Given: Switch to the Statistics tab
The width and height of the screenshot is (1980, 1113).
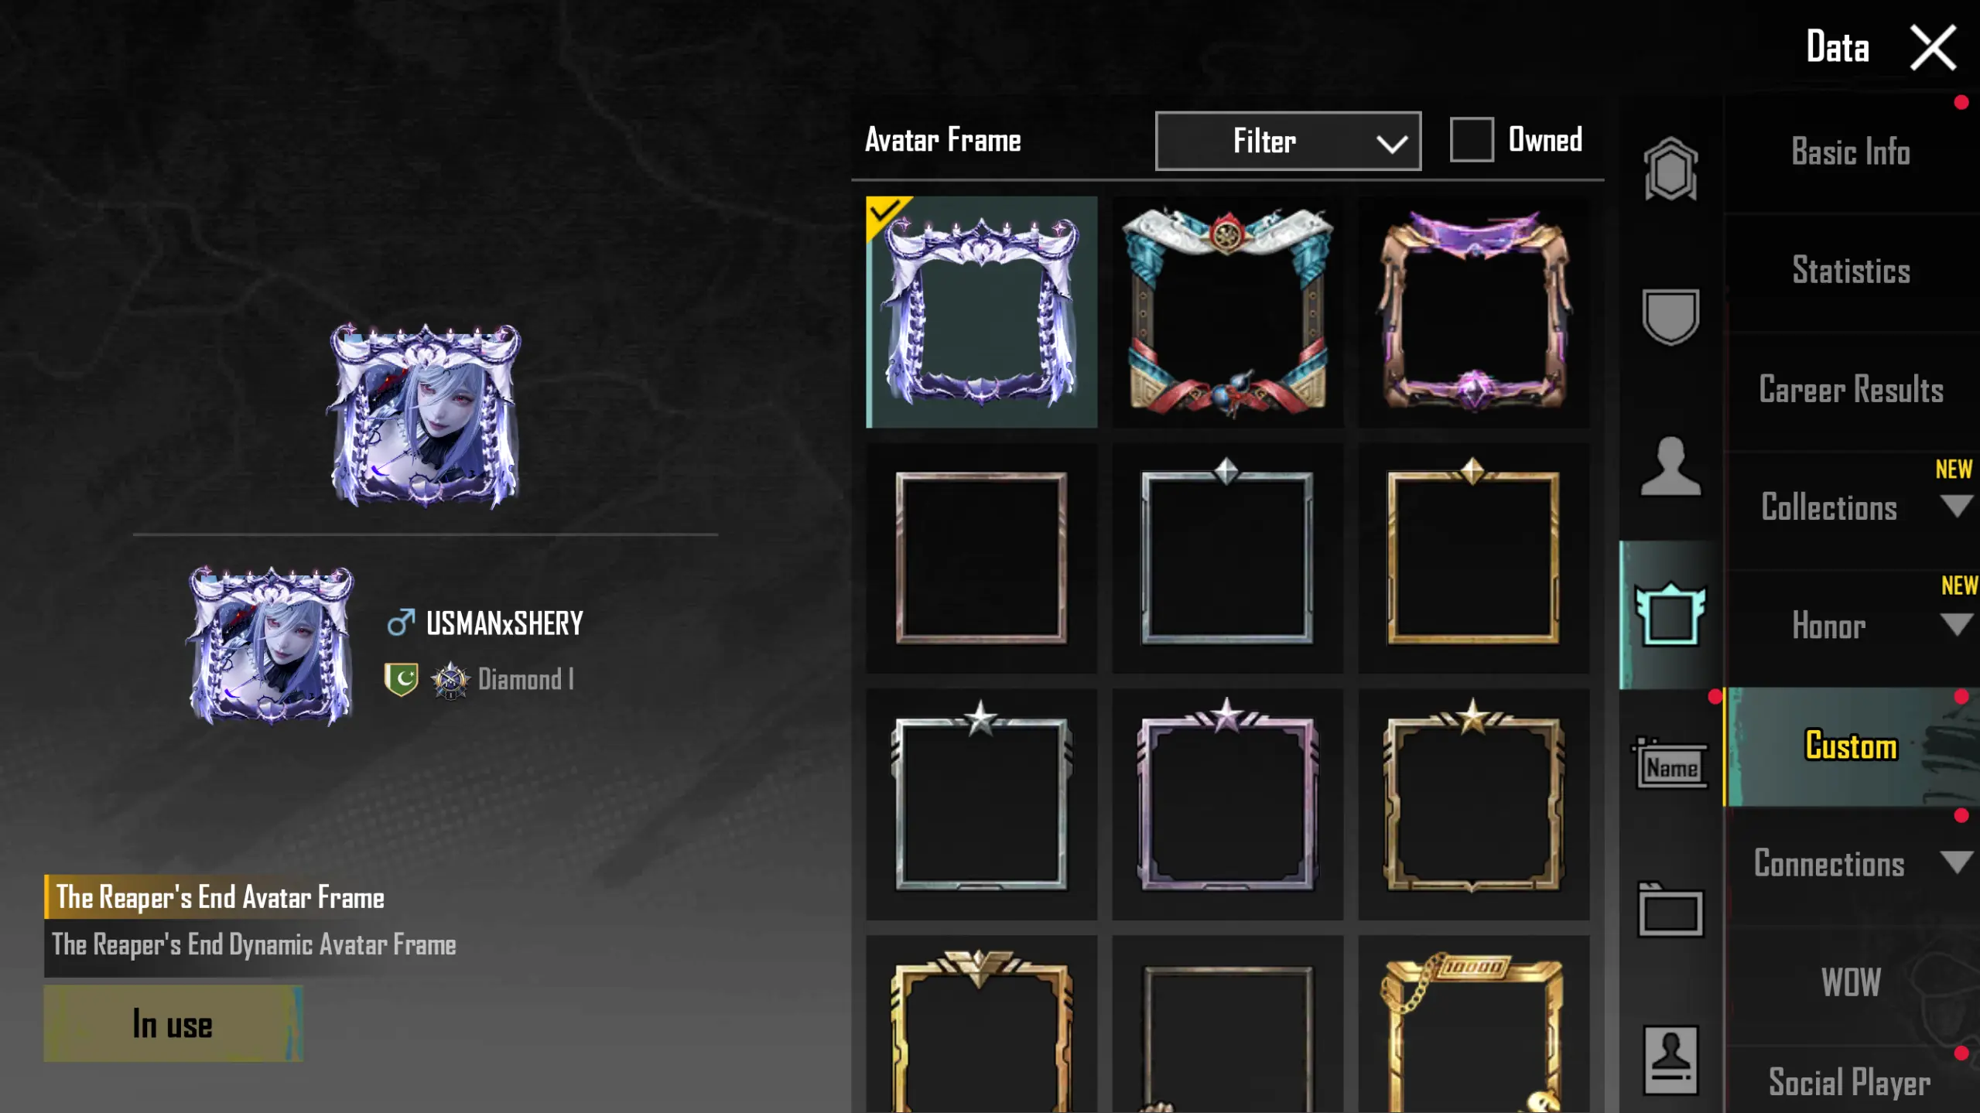Looking at the screenshot, I should [1851, 271].
